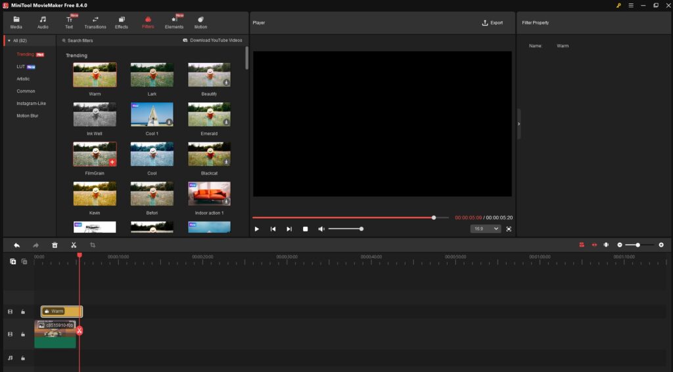This screenshot has height=372, width=673.
Task: Export the project
Action: (x=492, y=23)
